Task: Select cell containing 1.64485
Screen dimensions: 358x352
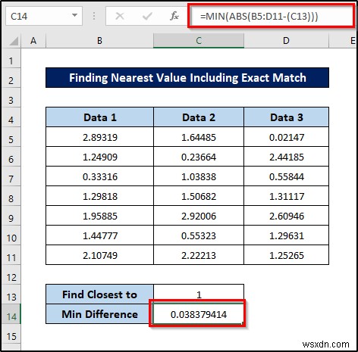Action: click(x=199, y=137)
